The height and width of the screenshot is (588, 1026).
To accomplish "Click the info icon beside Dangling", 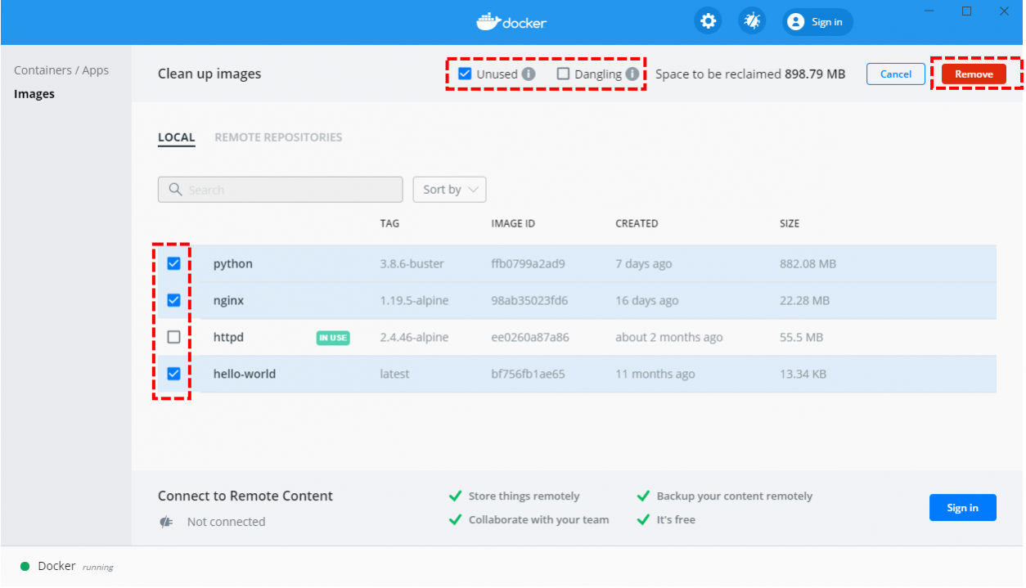I will 632,74.
